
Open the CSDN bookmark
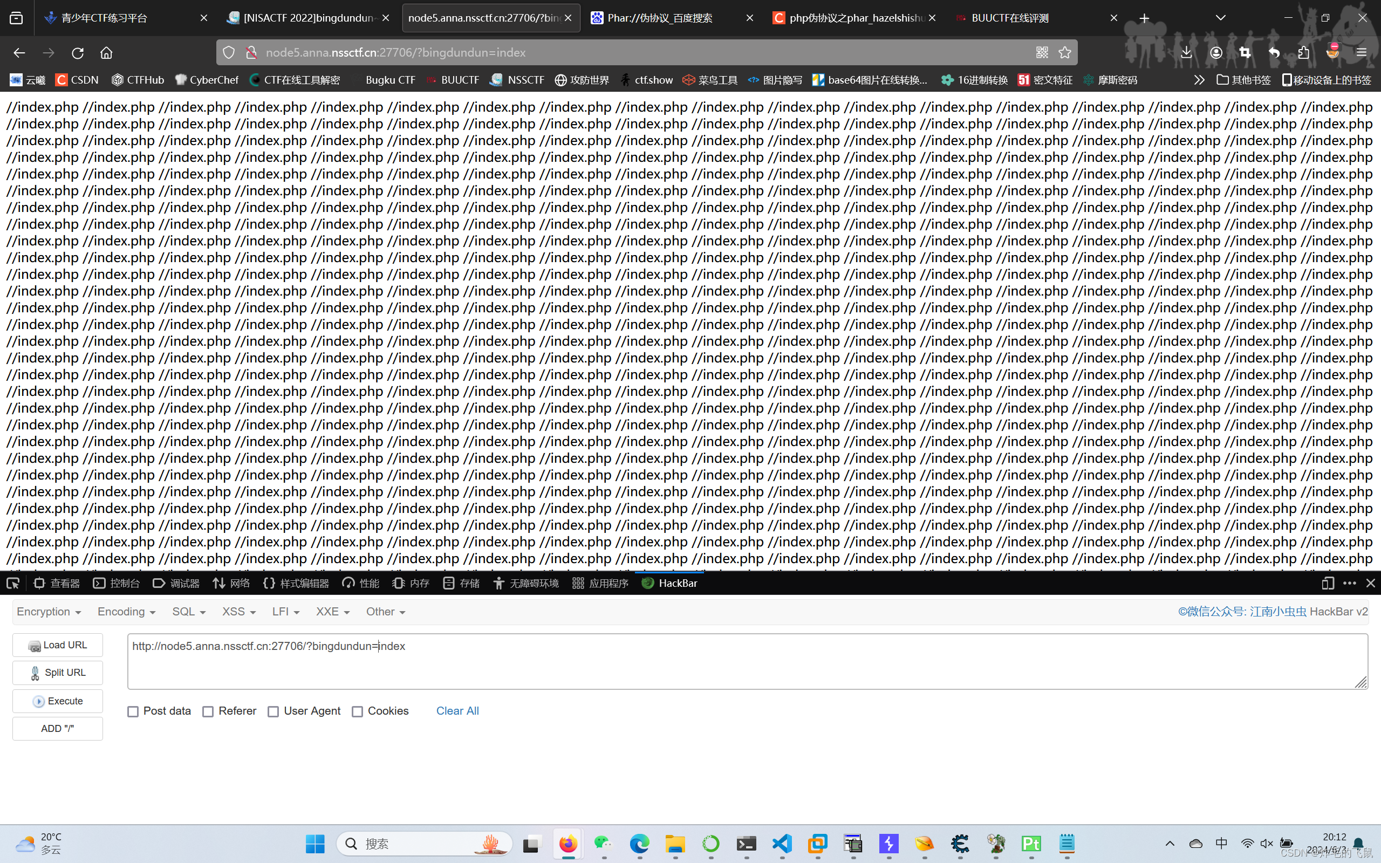coord(77,80)
